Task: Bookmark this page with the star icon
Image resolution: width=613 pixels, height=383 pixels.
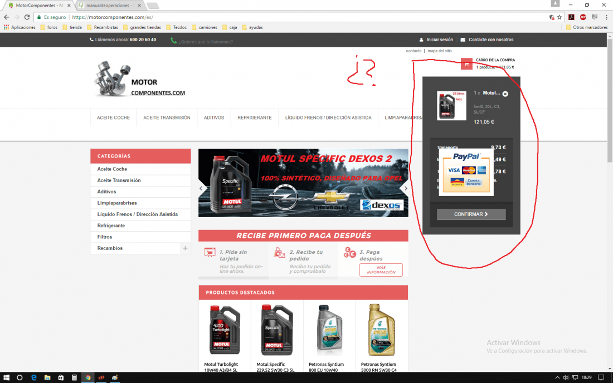Action: coord(560,17)
